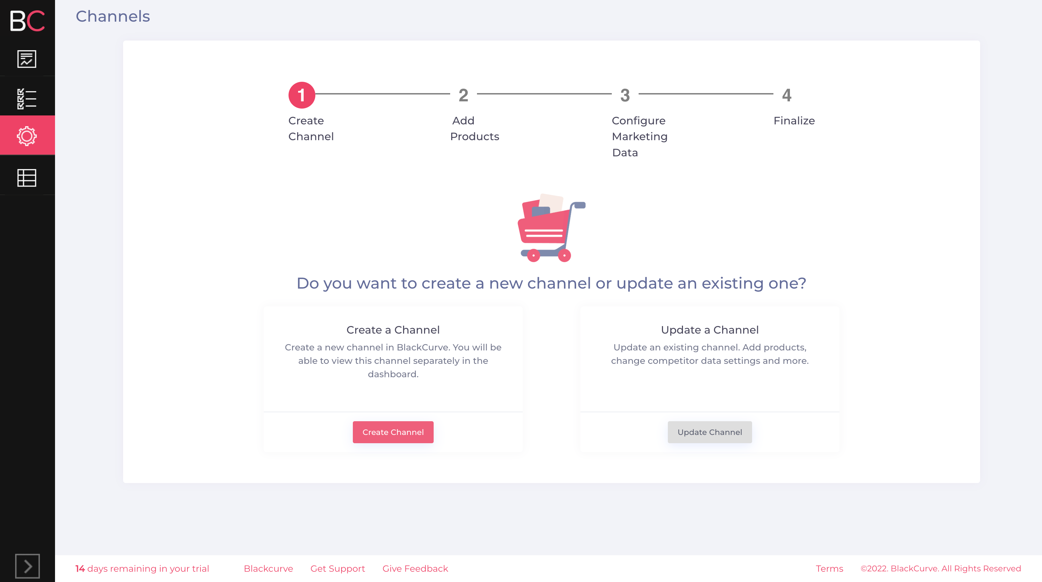1042x582 pixels.
Task: Click the Blackcurve footer link
Action: tap(268, 568)
